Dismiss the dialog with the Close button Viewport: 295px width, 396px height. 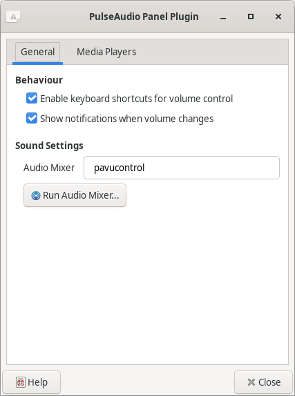tap(263, 382)
